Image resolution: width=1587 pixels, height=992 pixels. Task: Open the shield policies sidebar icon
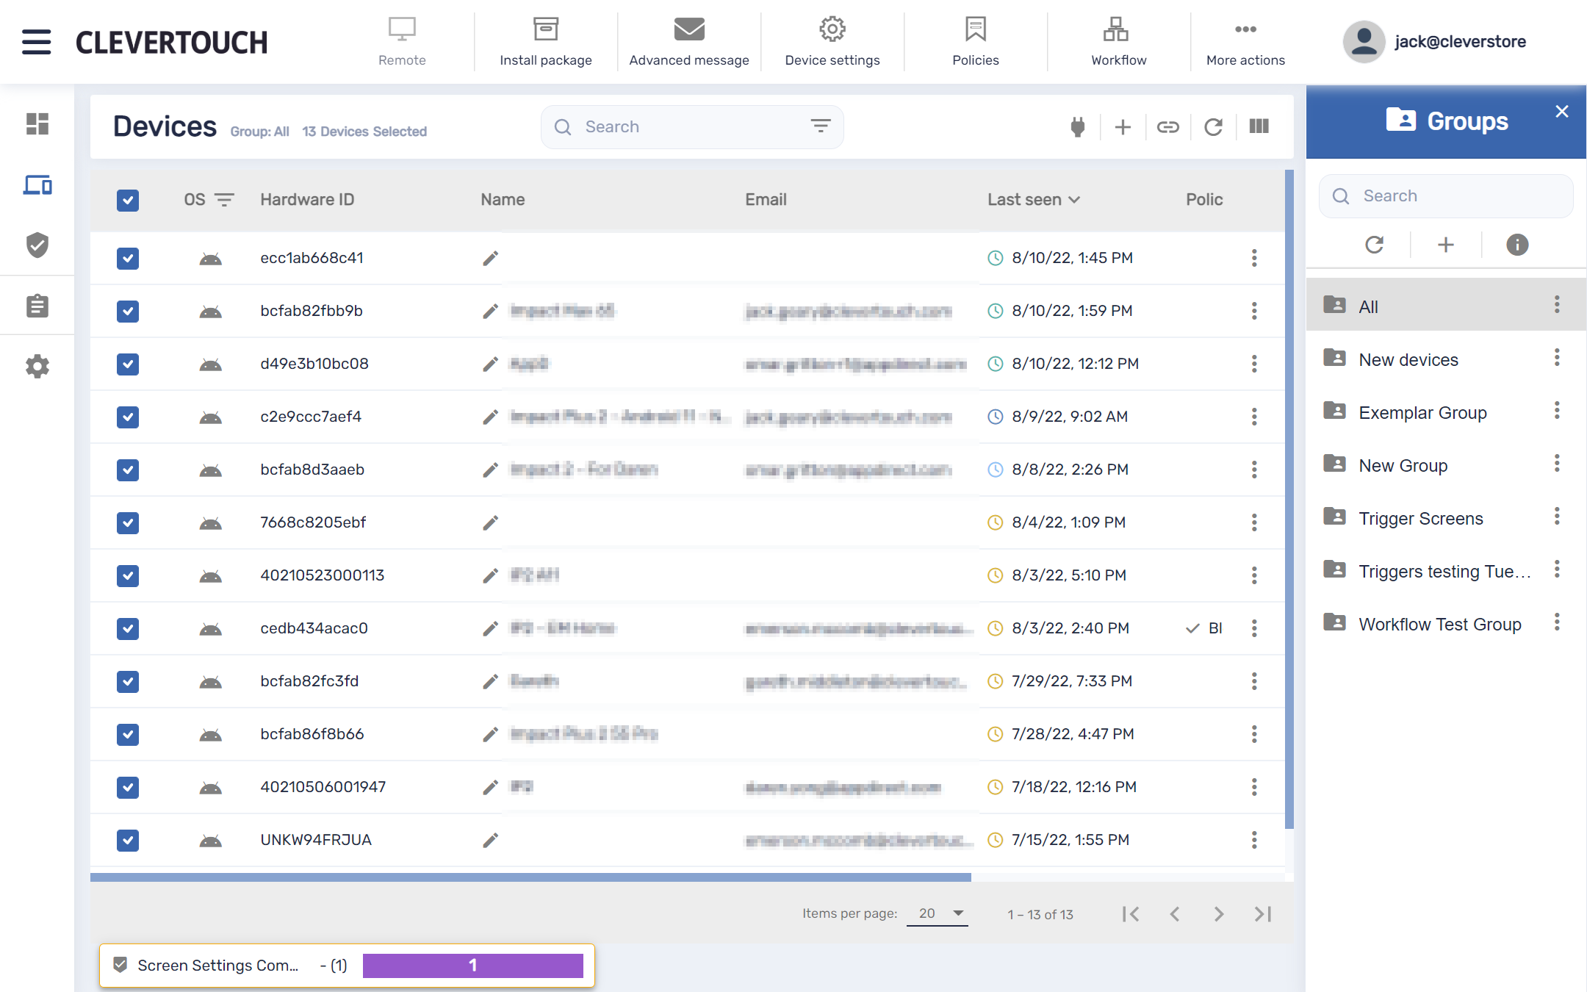[x=37, y=245]
